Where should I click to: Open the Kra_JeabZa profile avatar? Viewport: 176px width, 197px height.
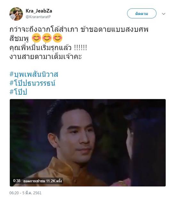[16, 14]
